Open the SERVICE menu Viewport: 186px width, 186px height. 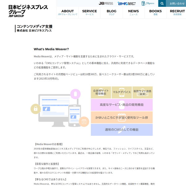90,13
